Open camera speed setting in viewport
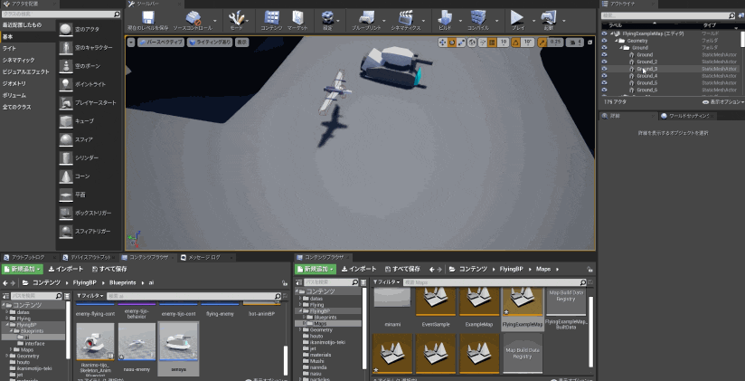Screen dimensions: 745x381 coord(575,43)
